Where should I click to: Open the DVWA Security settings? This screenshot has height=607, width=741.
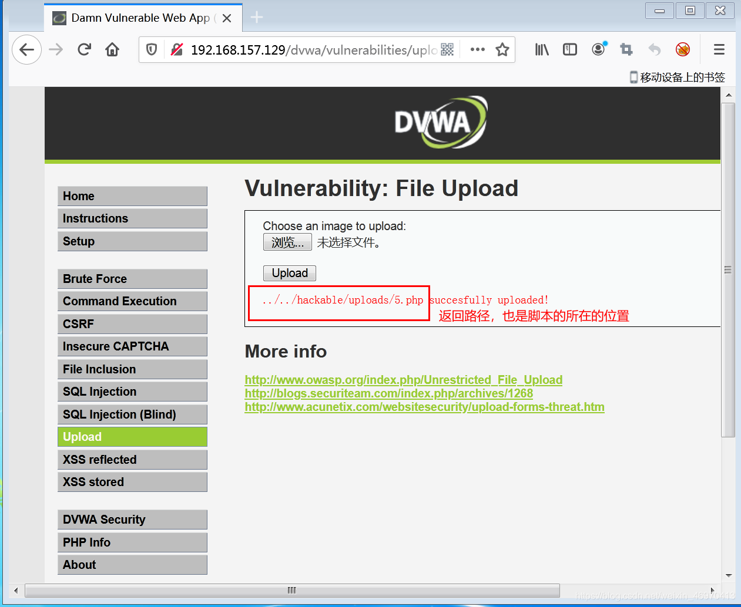(132, 520)
